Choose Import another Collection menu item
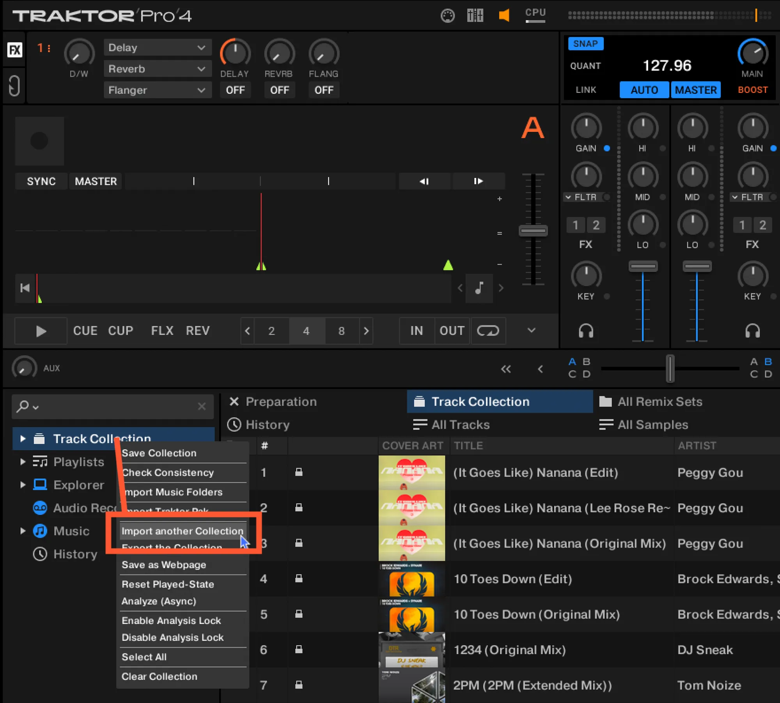Viewport: 780px width, 703px height. coord(182,531)
